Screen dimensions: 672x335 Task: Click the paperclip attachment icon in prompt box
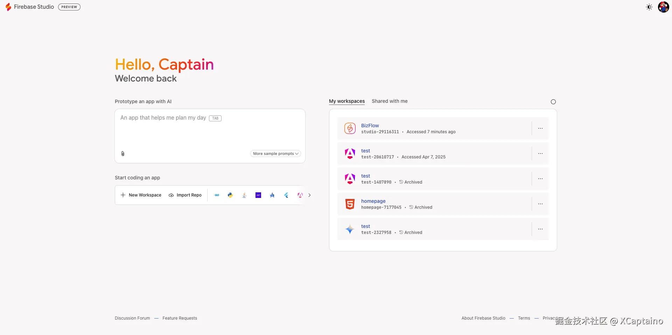tap(123, 154)
